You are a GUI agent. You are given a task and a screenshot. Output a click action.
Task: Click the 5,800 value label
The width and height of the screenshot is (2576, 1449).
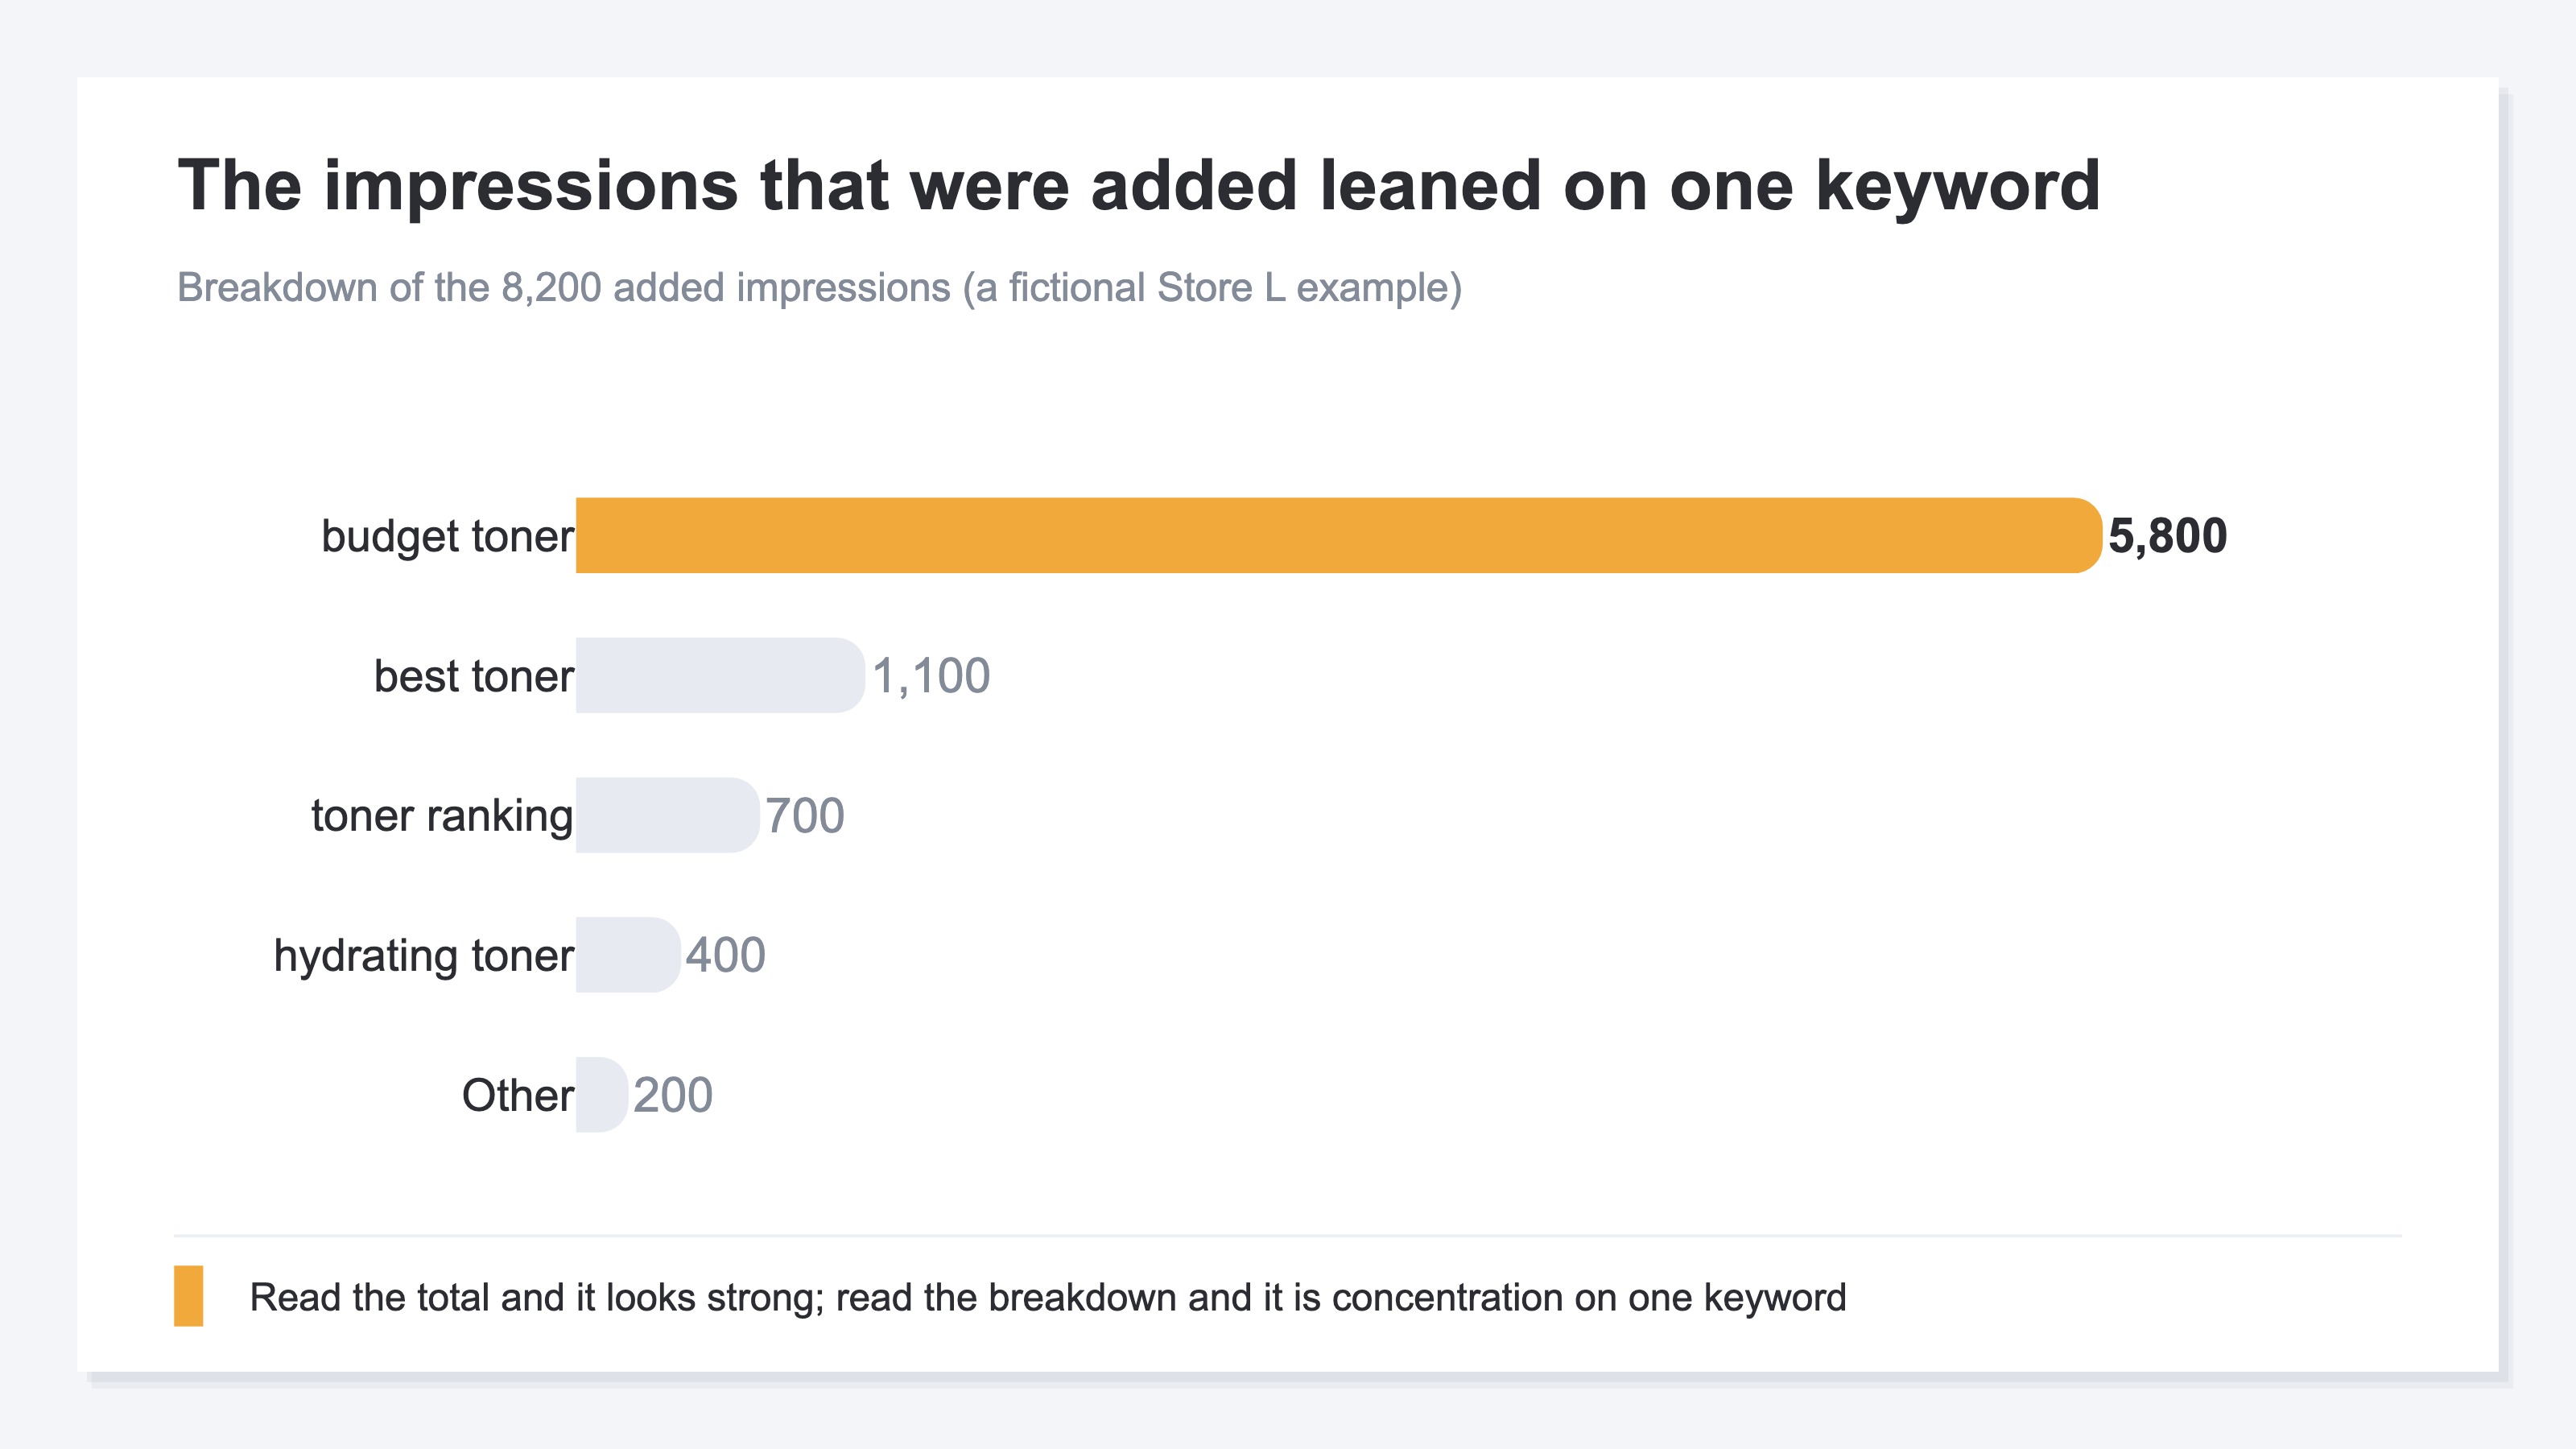[2167, 536]
